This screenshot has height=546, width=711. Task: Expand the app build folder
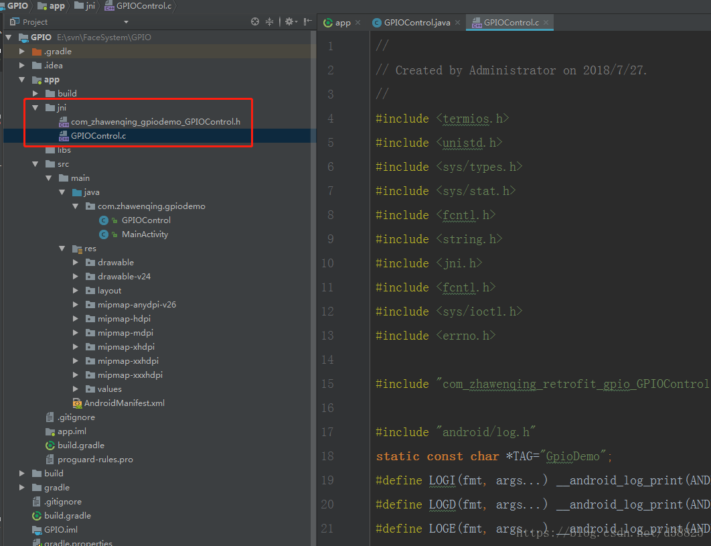35,94
